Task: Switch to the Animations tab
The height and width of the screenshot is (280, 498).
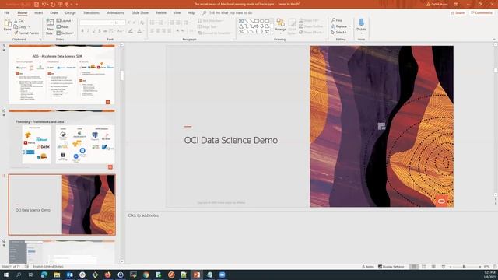Action: click(x=115, y=12)
